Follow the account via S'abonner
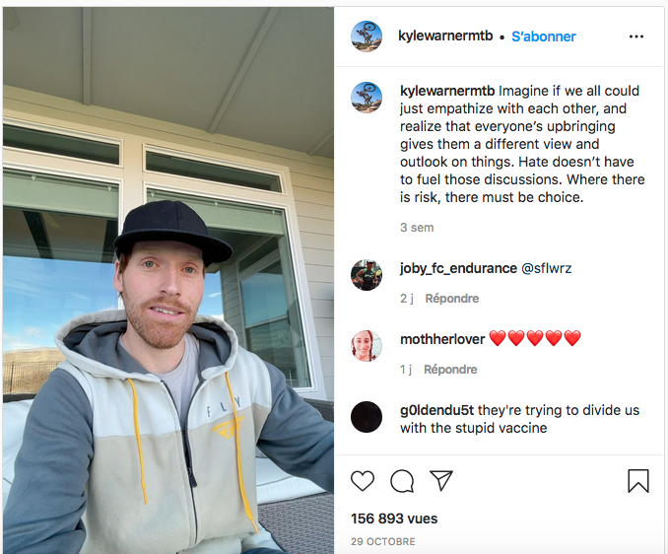Screen dimensions: 668x554 point(544,36)
